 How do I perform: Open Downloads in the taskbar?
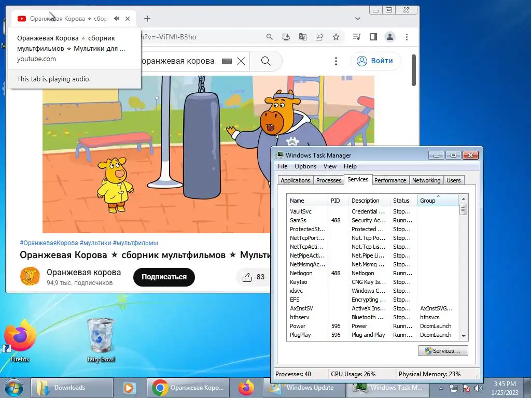72,388
